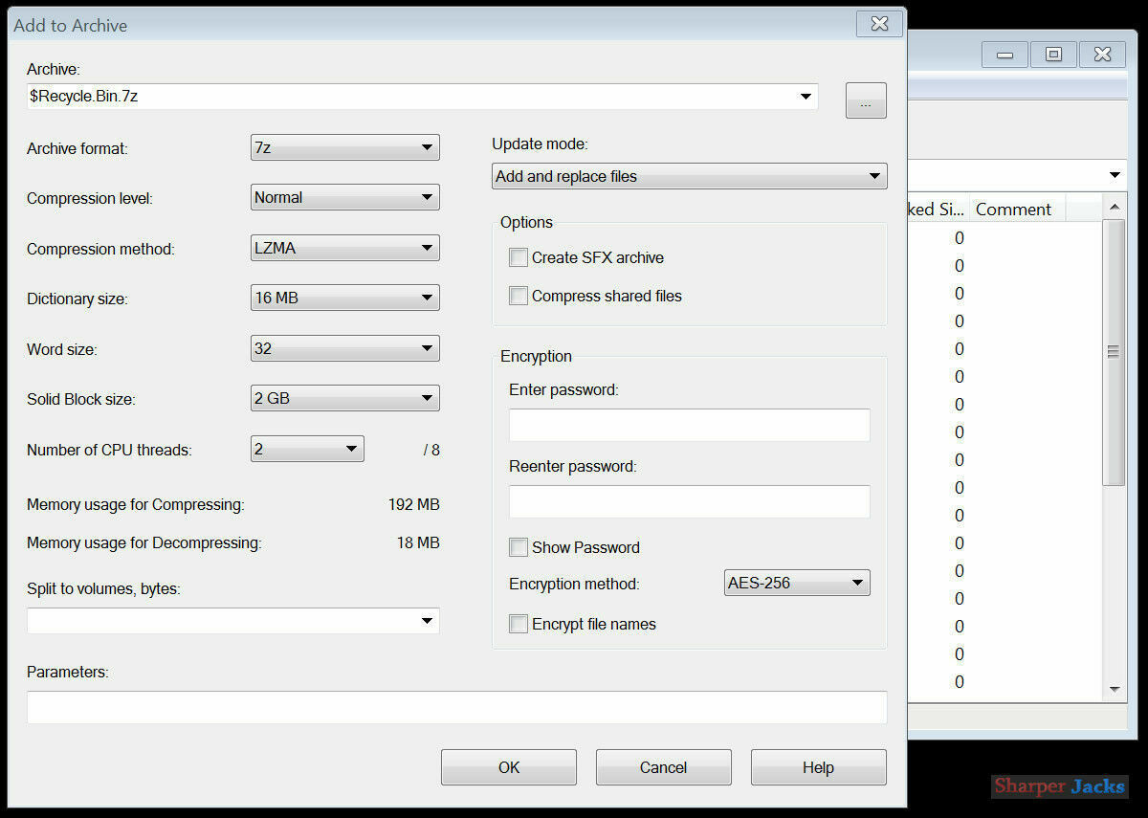
Task: Click the Comment column header in background window
Action: coord(1018,210)
